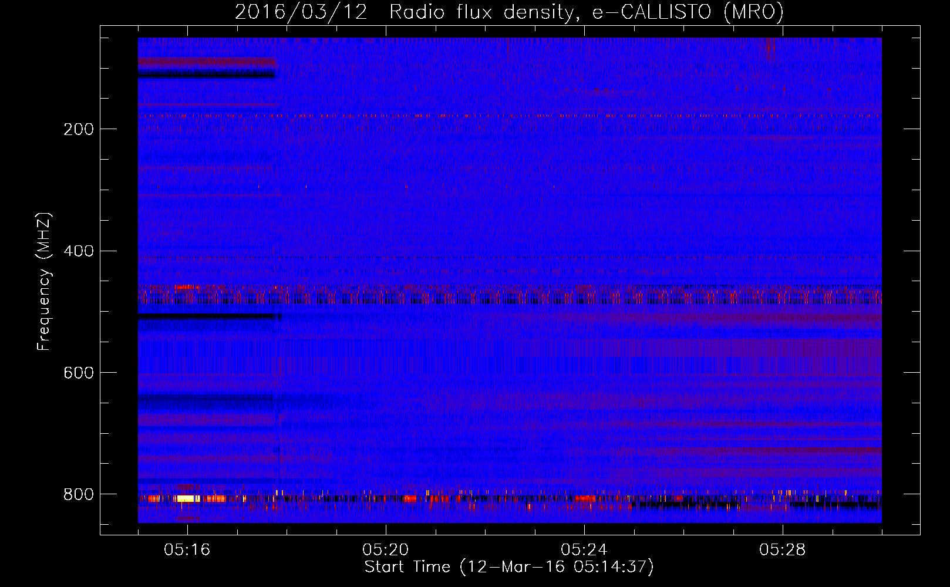Click the bright yellow-white burst near 800 MHz
This screenshot has width=950, height=587.
pos(188,498)
